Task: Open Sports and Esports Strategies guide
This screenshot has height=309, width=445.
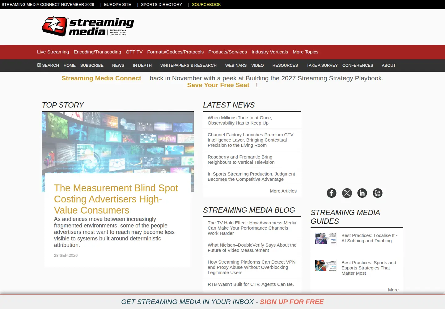Action: pos(369,268)
